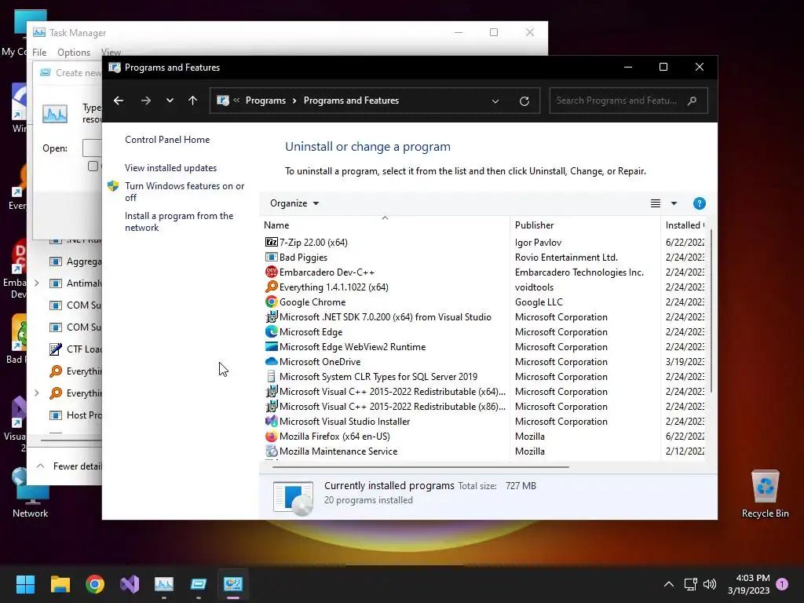804x603 pixels.
Task: Click the blue help question mark icon
Action: [699, 203]
